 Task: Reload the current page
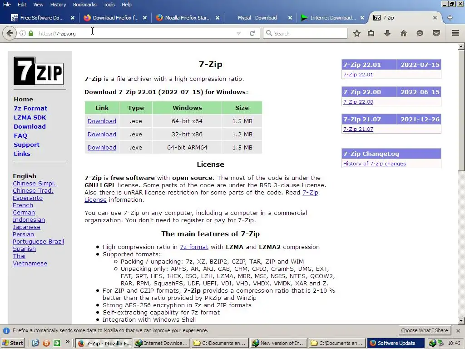(252, 33)
